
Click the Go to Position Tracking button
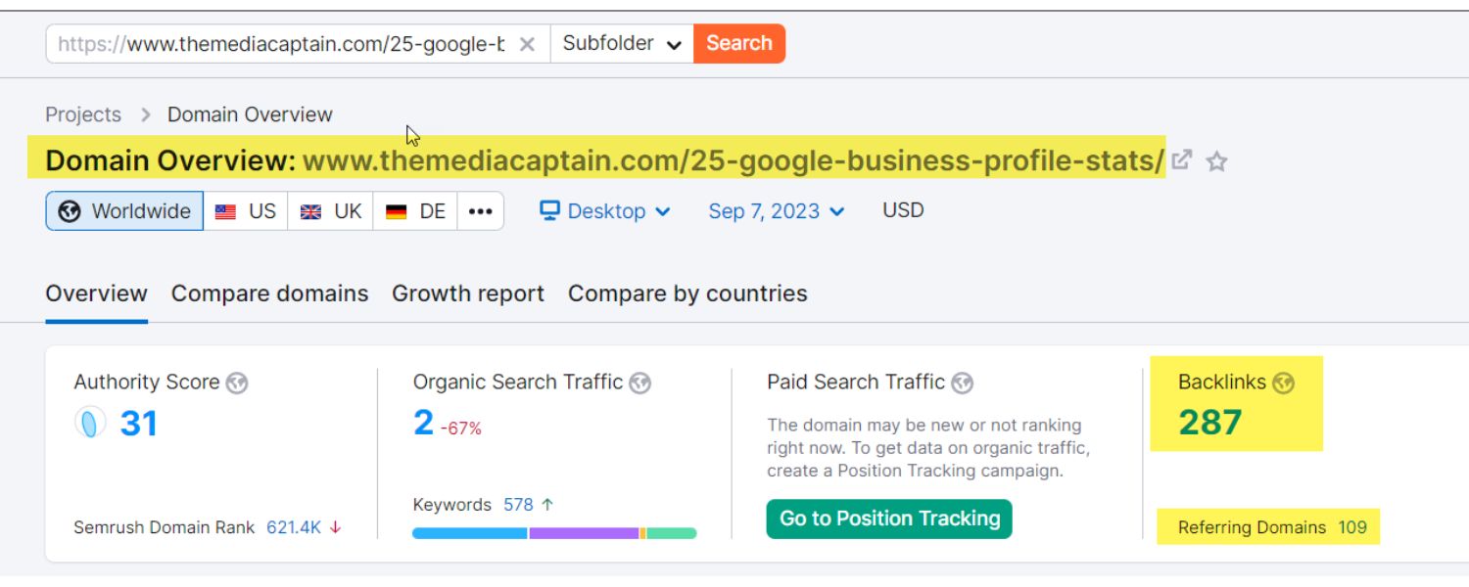coord(888,519)
